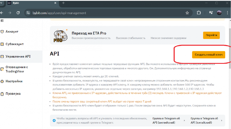Click the ETA Pro globe logo
Image resolution: width=231 pixels, height=129 pixels.
click(60, 36)
